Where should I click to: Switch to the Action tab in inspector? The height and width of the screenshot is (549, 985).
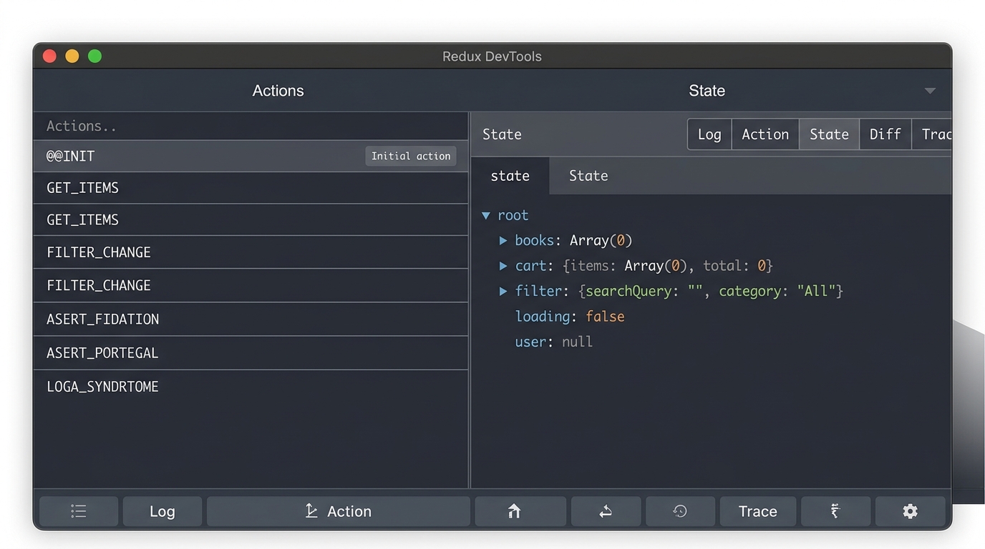click(x=765, y=134)
